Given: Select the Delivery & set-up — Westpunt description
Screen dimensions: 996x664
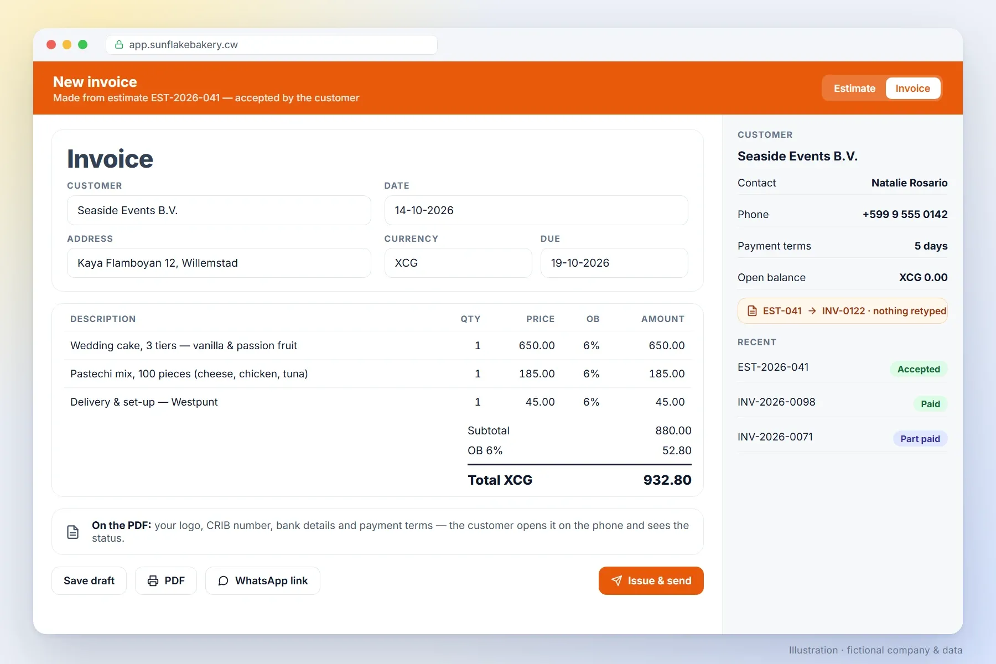Looking at the screenshot, I should click(144, 402).
